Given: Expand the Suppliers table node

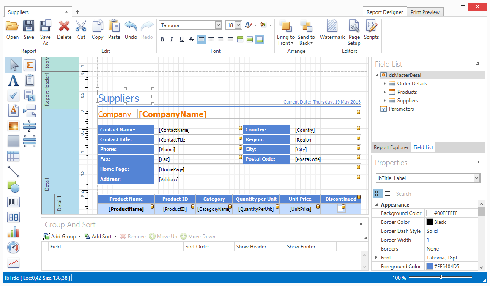Looking at the screenshot, I should (385, 101).
